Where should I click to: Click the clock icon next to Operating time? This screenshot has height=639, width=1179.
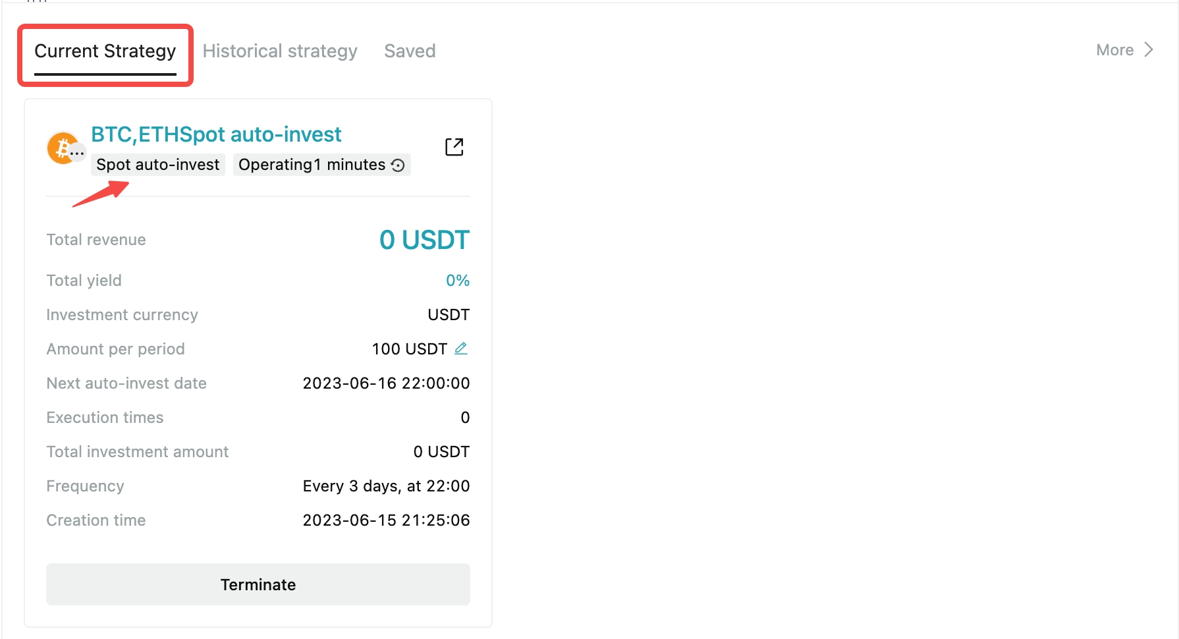397,165
